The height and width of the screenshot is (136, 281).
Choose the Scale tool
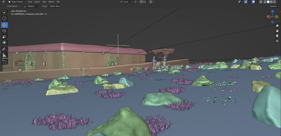(4, 37)
